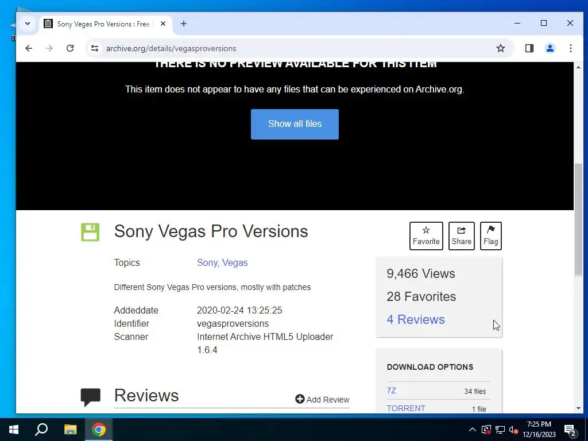Click the green floppy disk software icon

90,232
